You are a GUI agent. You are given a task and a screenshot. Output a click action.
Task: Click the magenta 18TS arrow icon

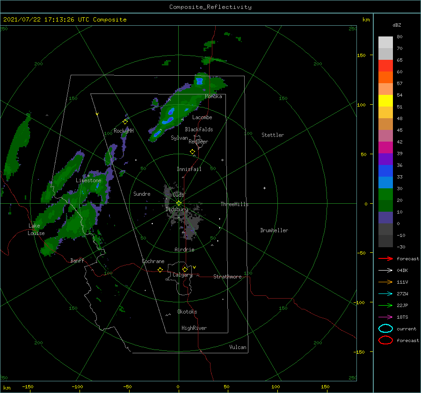pyautogui.click(x=385, y=317)
